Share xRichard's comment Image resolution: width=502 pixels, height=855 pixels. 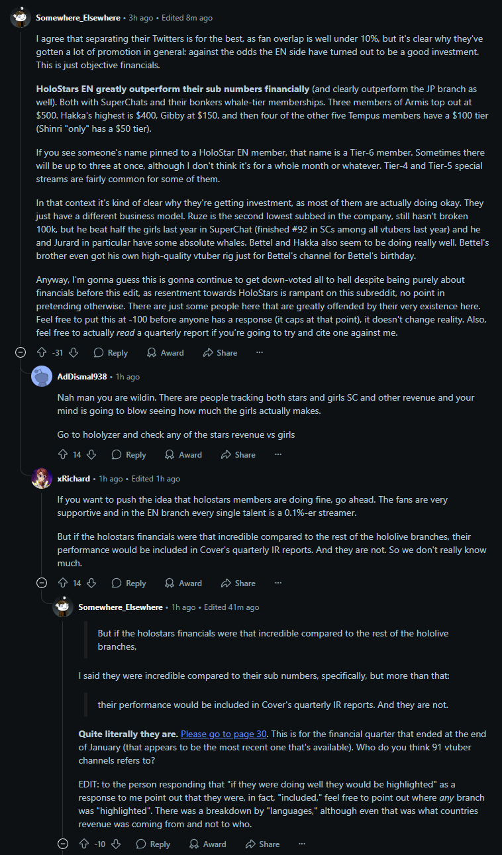[238, 583]
